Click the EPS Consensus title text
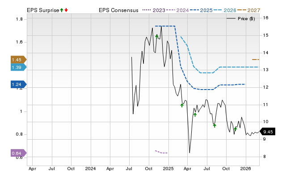 coord(118,10)
